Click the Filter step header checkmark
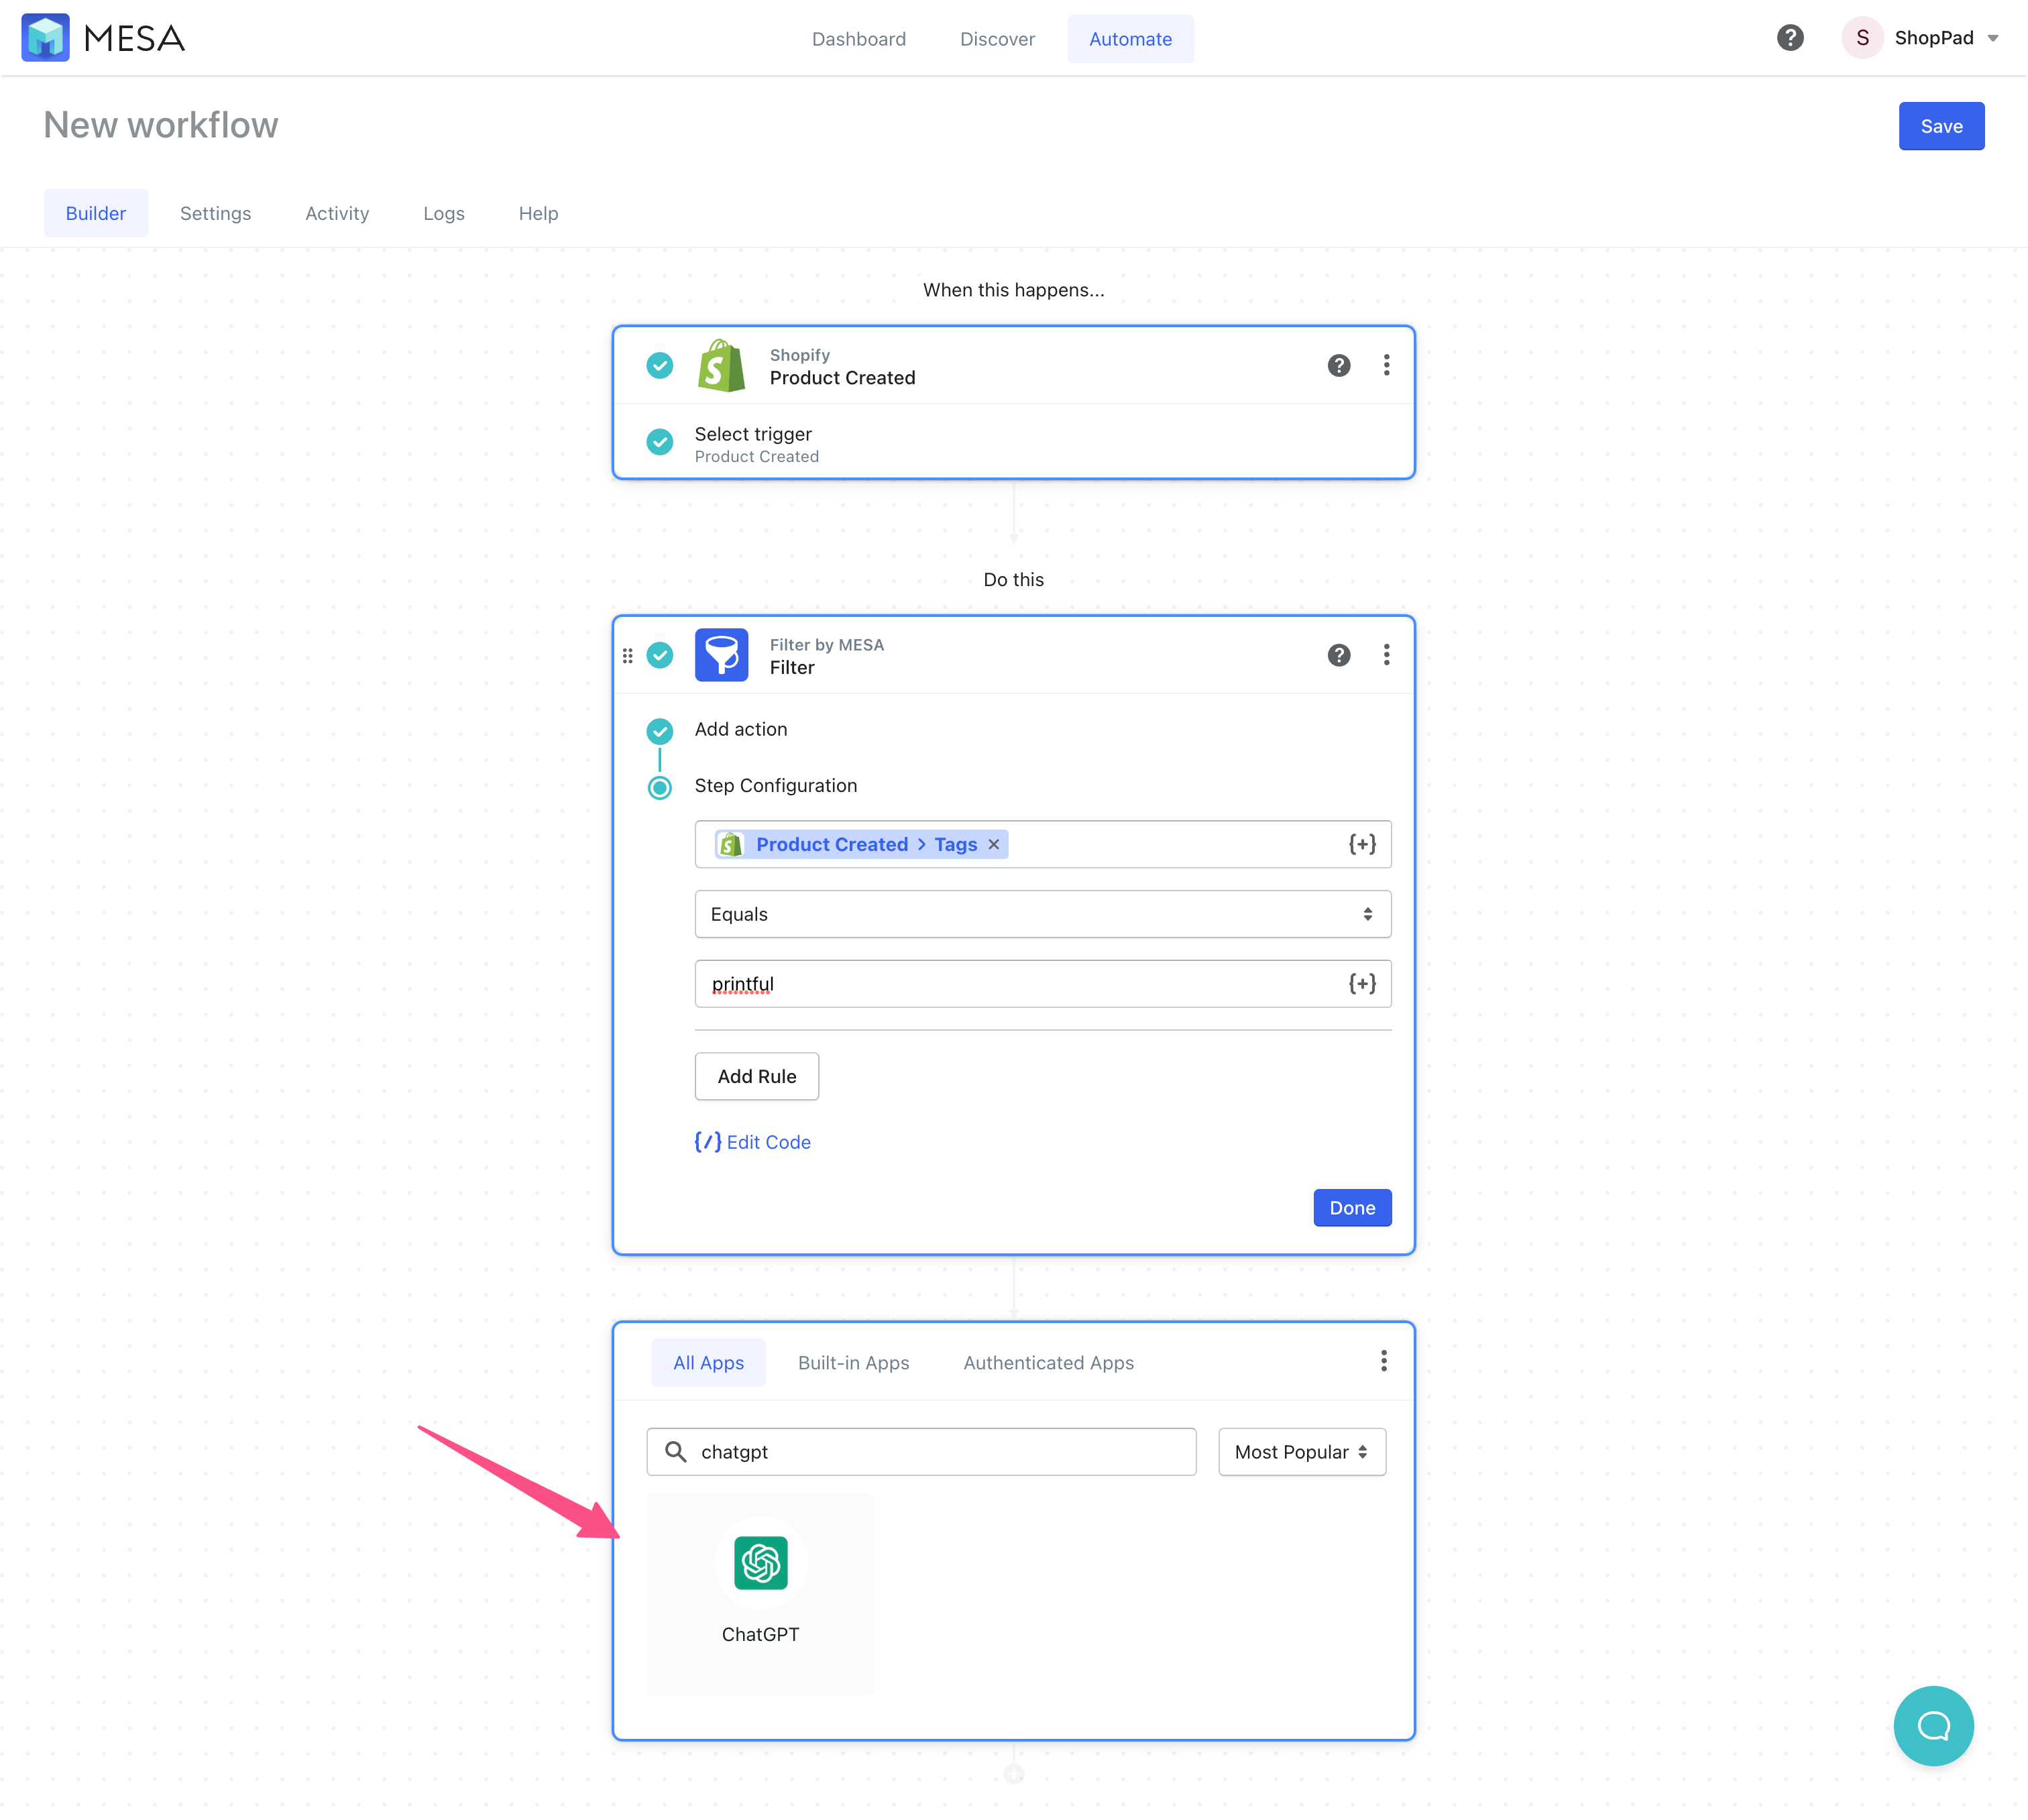2028x1820 pixels. point(660,655)
